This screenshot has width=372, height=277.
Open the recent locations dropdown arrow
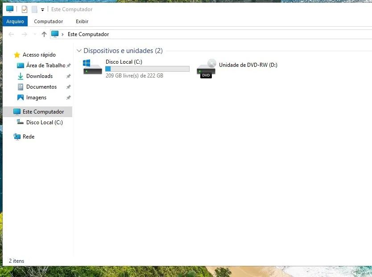point(35,34)
